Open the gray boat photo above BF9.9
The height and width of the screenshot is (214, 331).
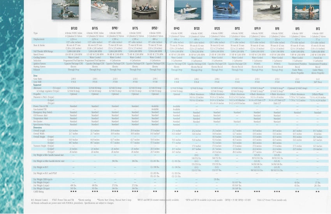267,10
